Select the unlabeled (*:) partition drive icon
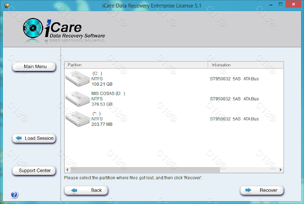The image size is (304, 204). click(77, 119)
